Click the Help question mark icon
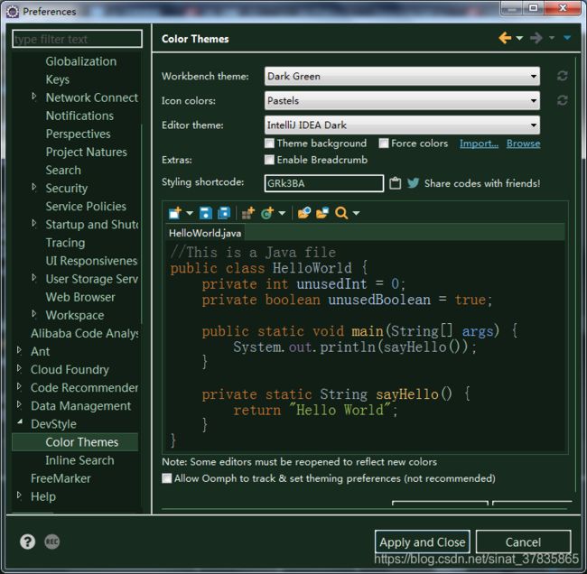587x574 pixels. [x=28, y=542]
